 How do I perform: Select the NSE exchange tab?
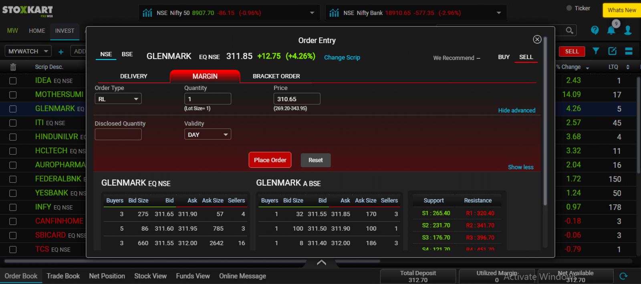click(106, 54)
